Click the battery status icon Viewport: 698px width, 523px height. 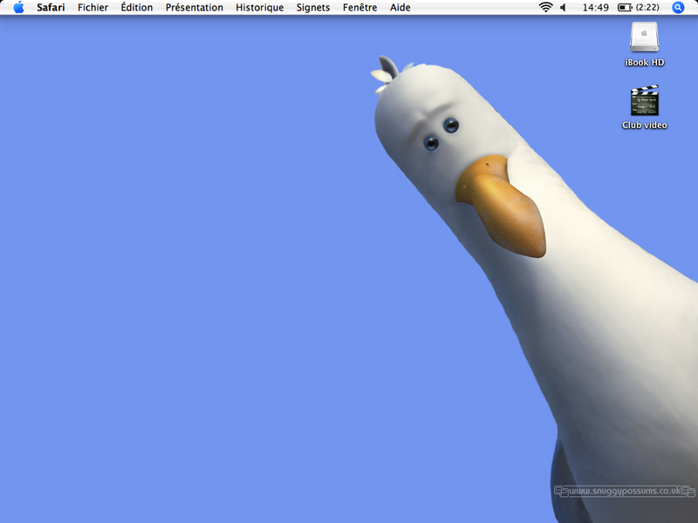point(625,8)
